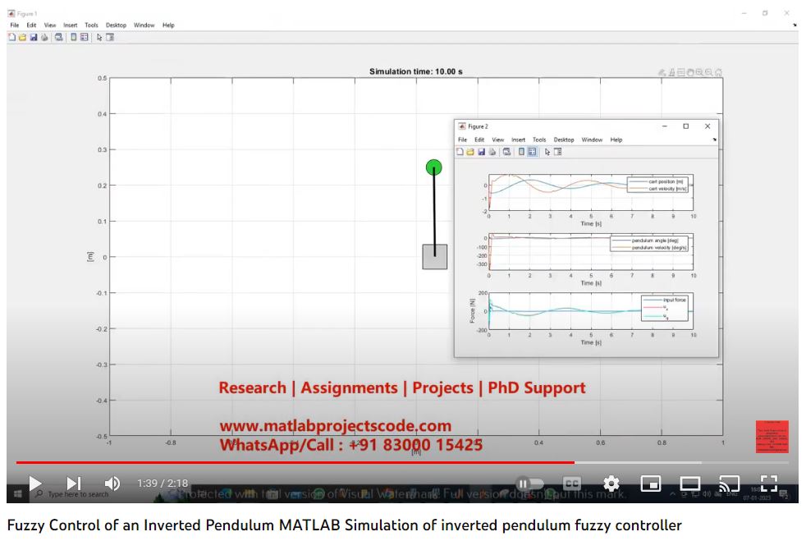Click Open File icon in Figure 2
This screenshot has width=806, height=541.
[x=470, y=152]
